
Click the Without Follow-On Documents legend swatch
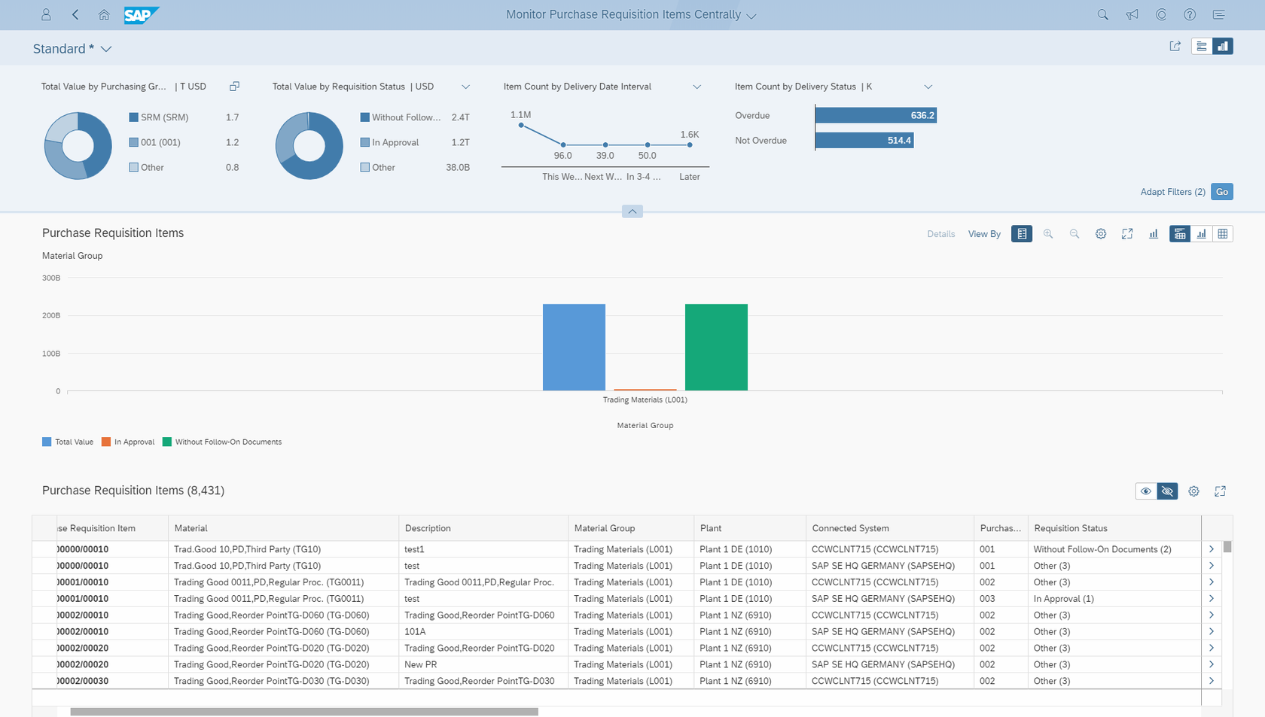[x=167, y=442]
